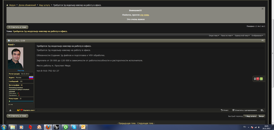
Task: Click 'Мастер' rank label
Action: pos(21,71)
